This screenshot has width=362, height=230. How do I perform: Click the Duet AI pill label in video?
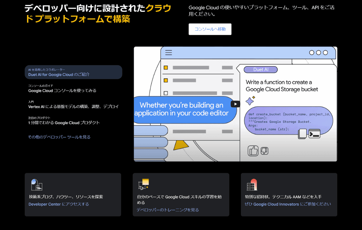[x=261, y=70]
